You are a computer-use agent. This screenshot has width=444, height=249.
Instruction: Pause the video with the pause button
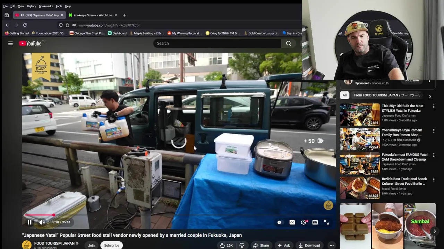[x=29, y=222]
